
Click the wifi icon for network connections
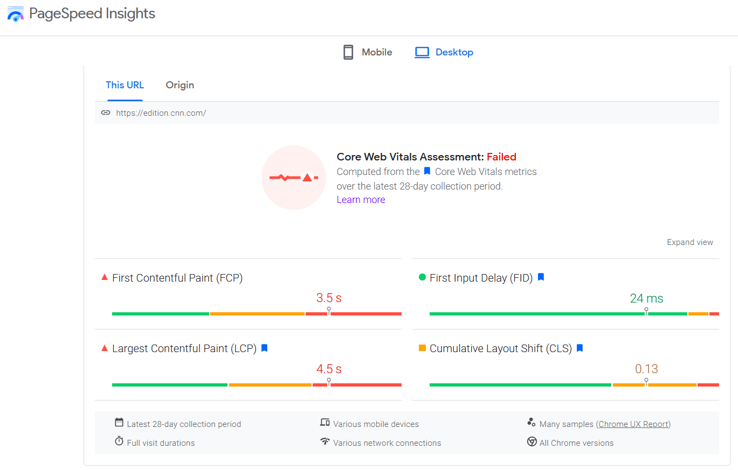(325, 441)
